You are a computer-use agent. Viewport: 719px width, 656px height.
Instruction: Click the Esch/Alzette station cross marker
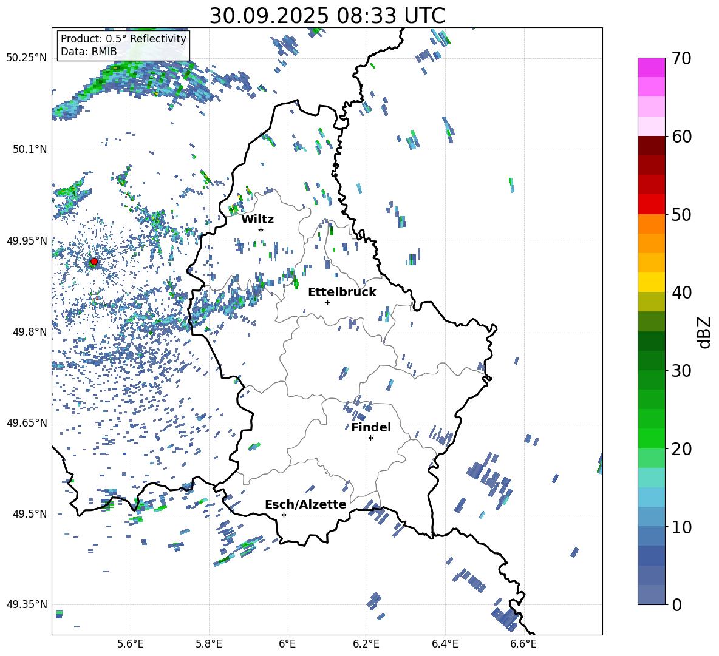point(284,515)
